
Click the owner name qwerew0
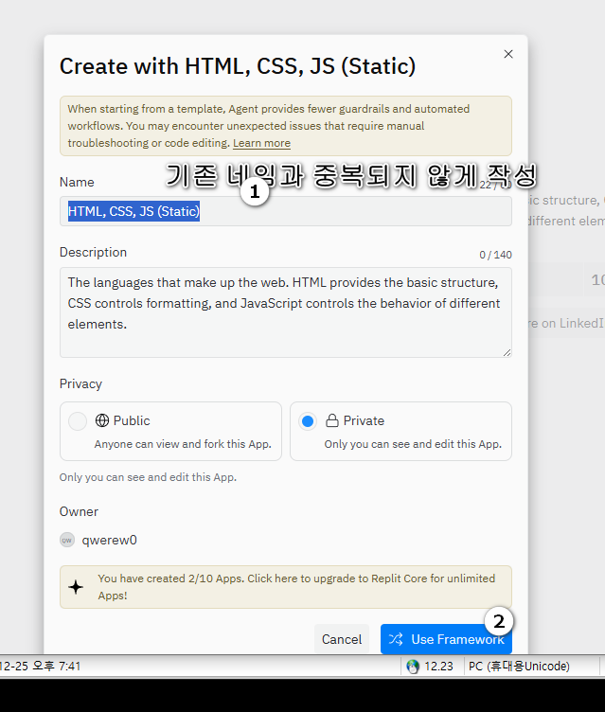[x=109, y=540]
